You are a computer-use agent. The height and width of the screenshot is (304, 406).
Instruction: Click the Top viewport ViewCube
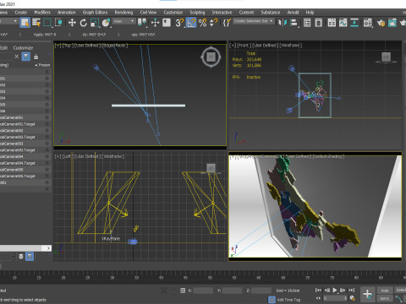pyautogui.click(x=211, y=57)
